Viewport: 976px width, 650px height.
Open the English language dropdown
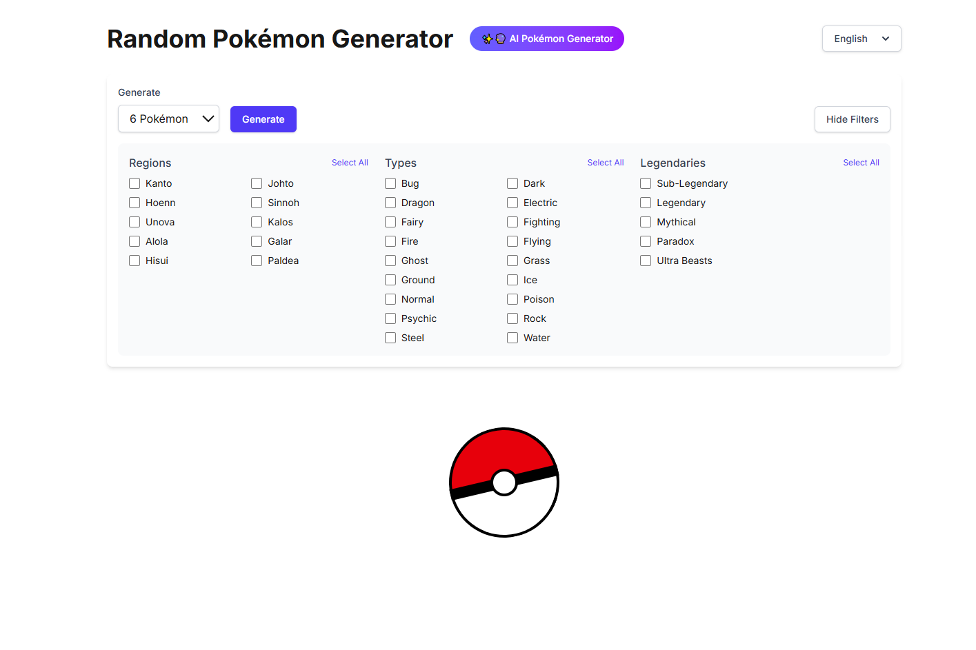(x=862, y=39)
